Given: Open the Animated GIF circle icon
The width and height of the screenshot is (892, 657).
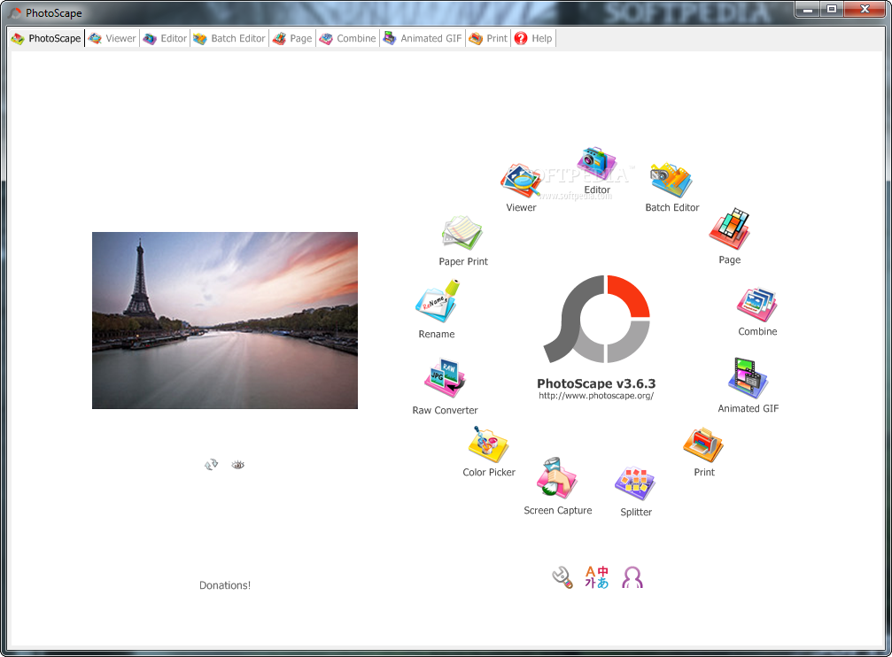Looking at the screenshot, I should (x=748, y=380).
